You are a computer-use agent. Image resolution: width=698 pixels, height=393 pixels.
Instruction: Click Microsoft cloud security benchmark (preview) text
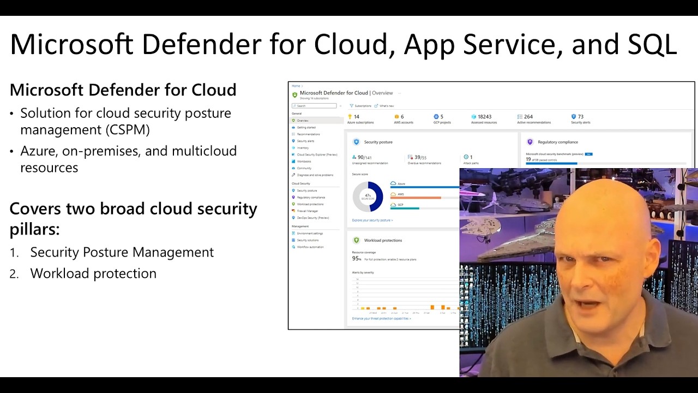(555, 154)
